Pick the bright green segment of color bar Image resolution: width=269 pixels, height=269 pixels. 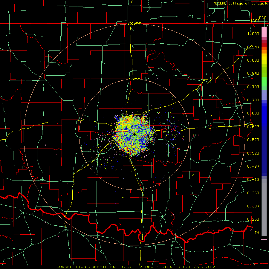[x=264, y=82]
